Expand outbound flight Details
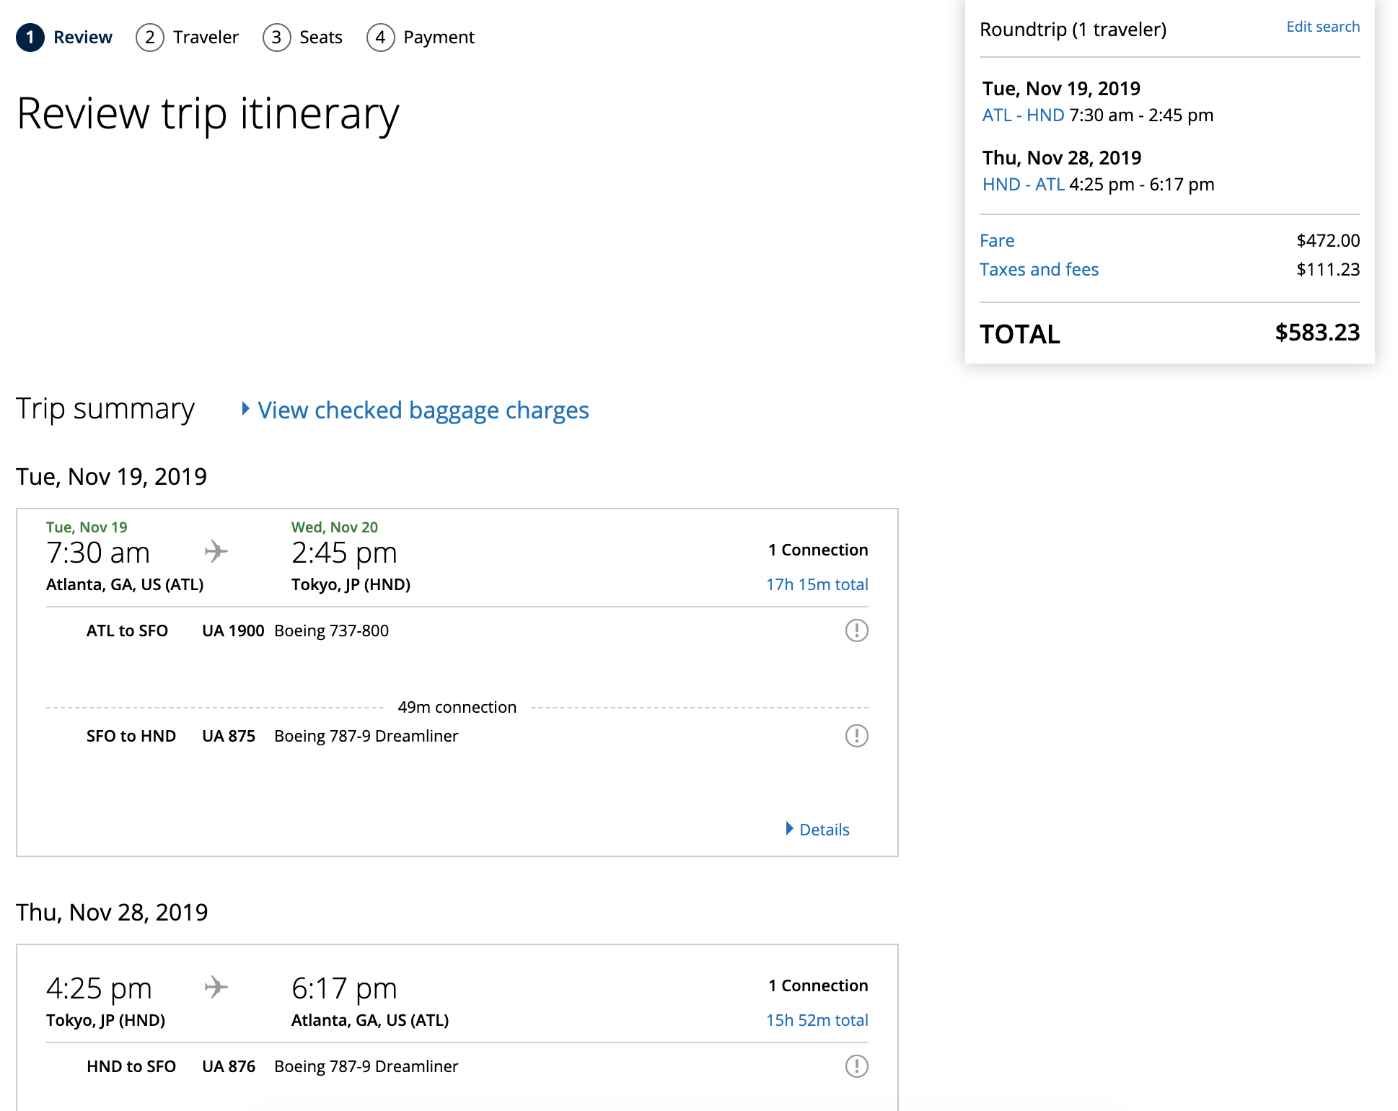Screen dimensions: 1398x1111 [x=823, y=830]
